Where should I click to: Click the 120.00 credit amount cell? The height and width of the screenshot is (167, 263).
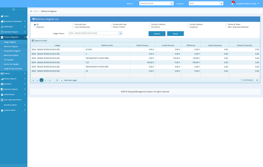click(x=168, y=58)
